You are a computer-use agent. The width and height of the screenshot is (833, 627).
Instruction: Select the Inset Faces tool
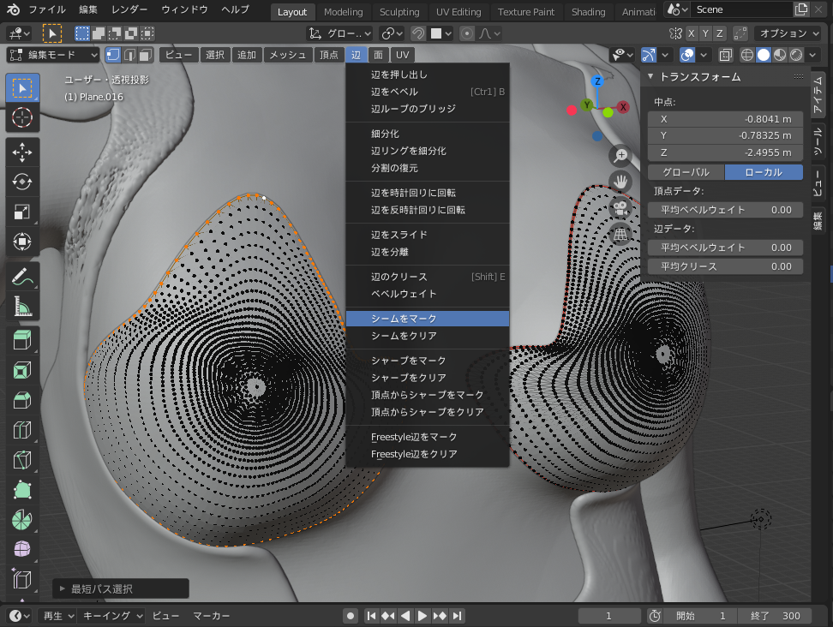click(x=22, y=370)
